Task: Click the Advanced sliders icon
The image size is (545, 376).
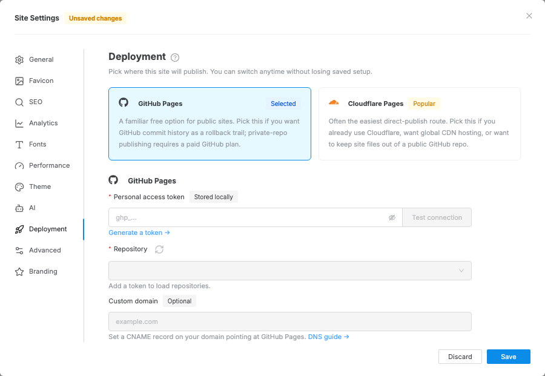Action: coord(19,251)
